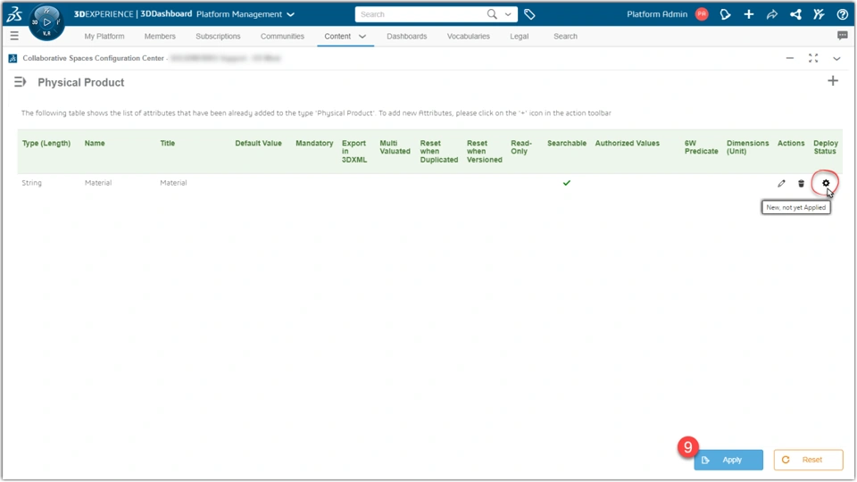Viewport: 857px width, 482px height.
Task: Click the top bar plus (add) icon
Action: (749, 14)
